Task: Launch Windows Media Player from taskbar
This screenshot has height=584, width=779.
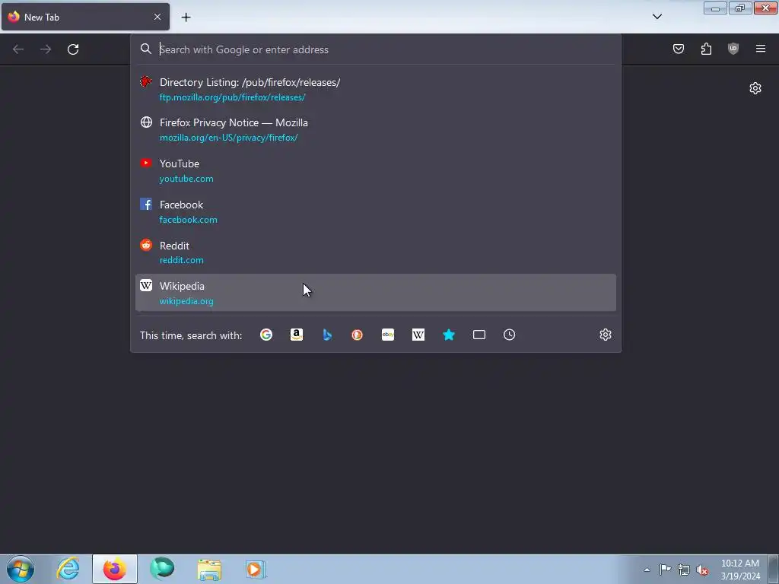Action: coord(256,569)
